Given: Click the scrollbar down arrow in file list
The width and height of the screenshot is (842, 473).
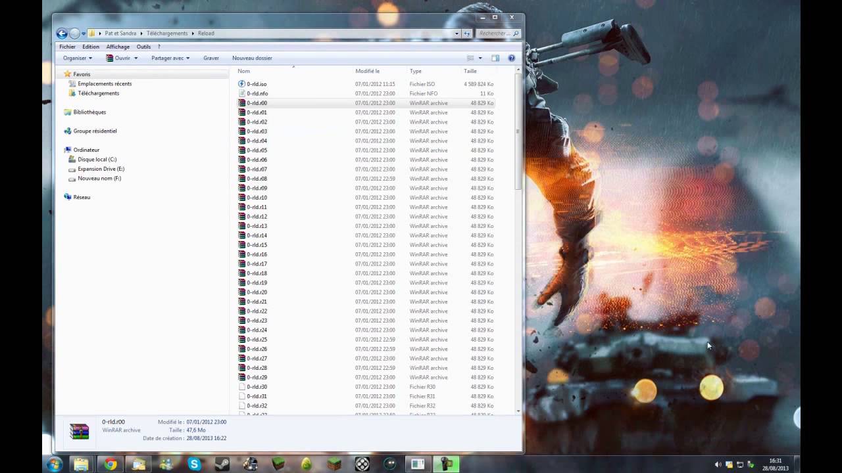Looking at the screenshot, I should click(x=518, y=411).
